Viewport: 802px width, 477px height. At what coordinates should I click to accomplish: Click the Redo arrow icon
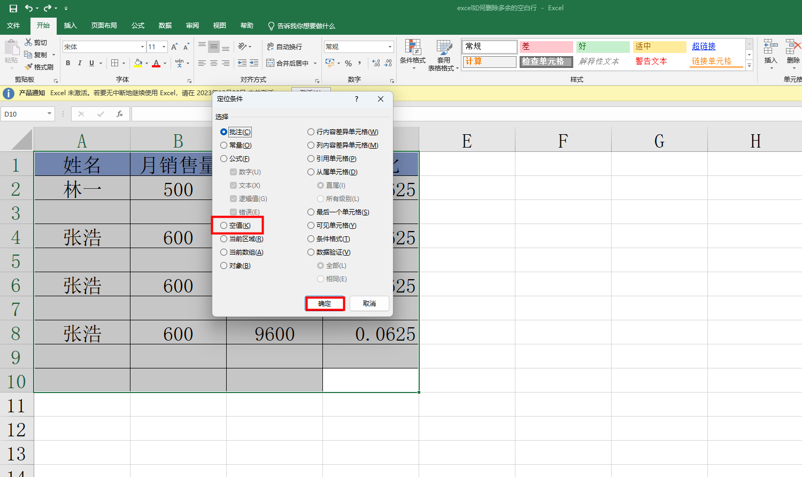point(48,8)
